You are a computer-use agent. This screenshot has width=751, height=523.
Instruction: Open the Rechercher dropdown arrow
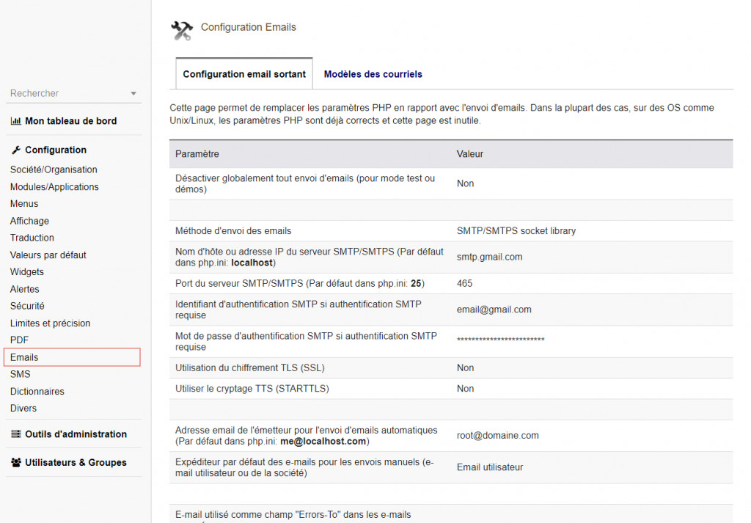click(x=133, y=94)
